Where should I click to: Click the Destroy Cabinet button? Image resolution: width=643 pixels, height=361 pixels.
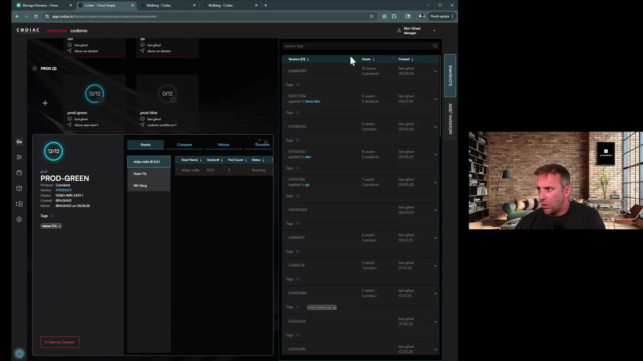(60, 342)
